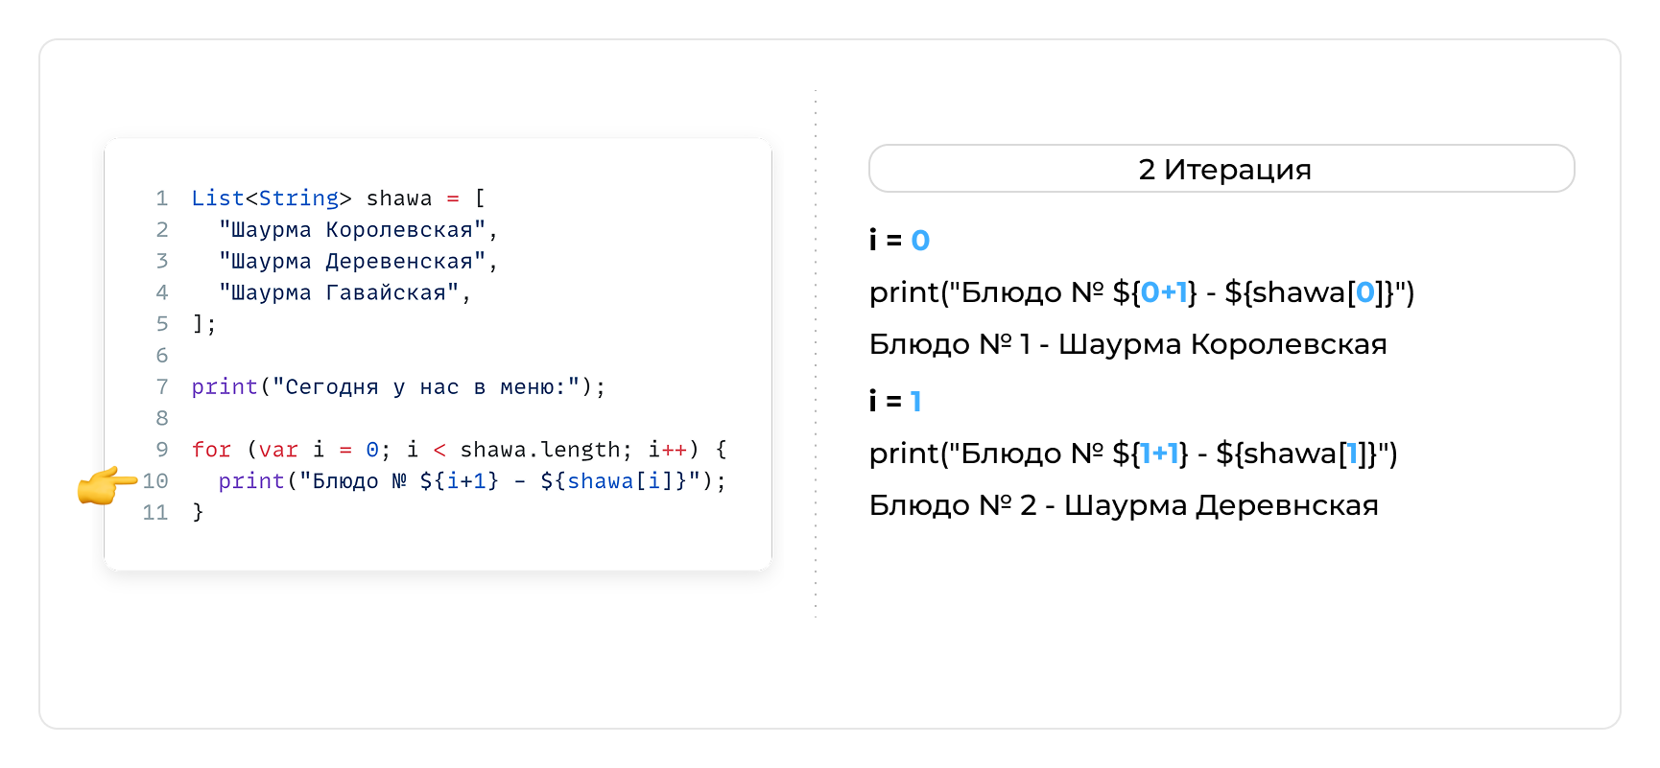Click the print expression containing shawa[0]
The image size is (1660, 768).
click(1141, 292)
